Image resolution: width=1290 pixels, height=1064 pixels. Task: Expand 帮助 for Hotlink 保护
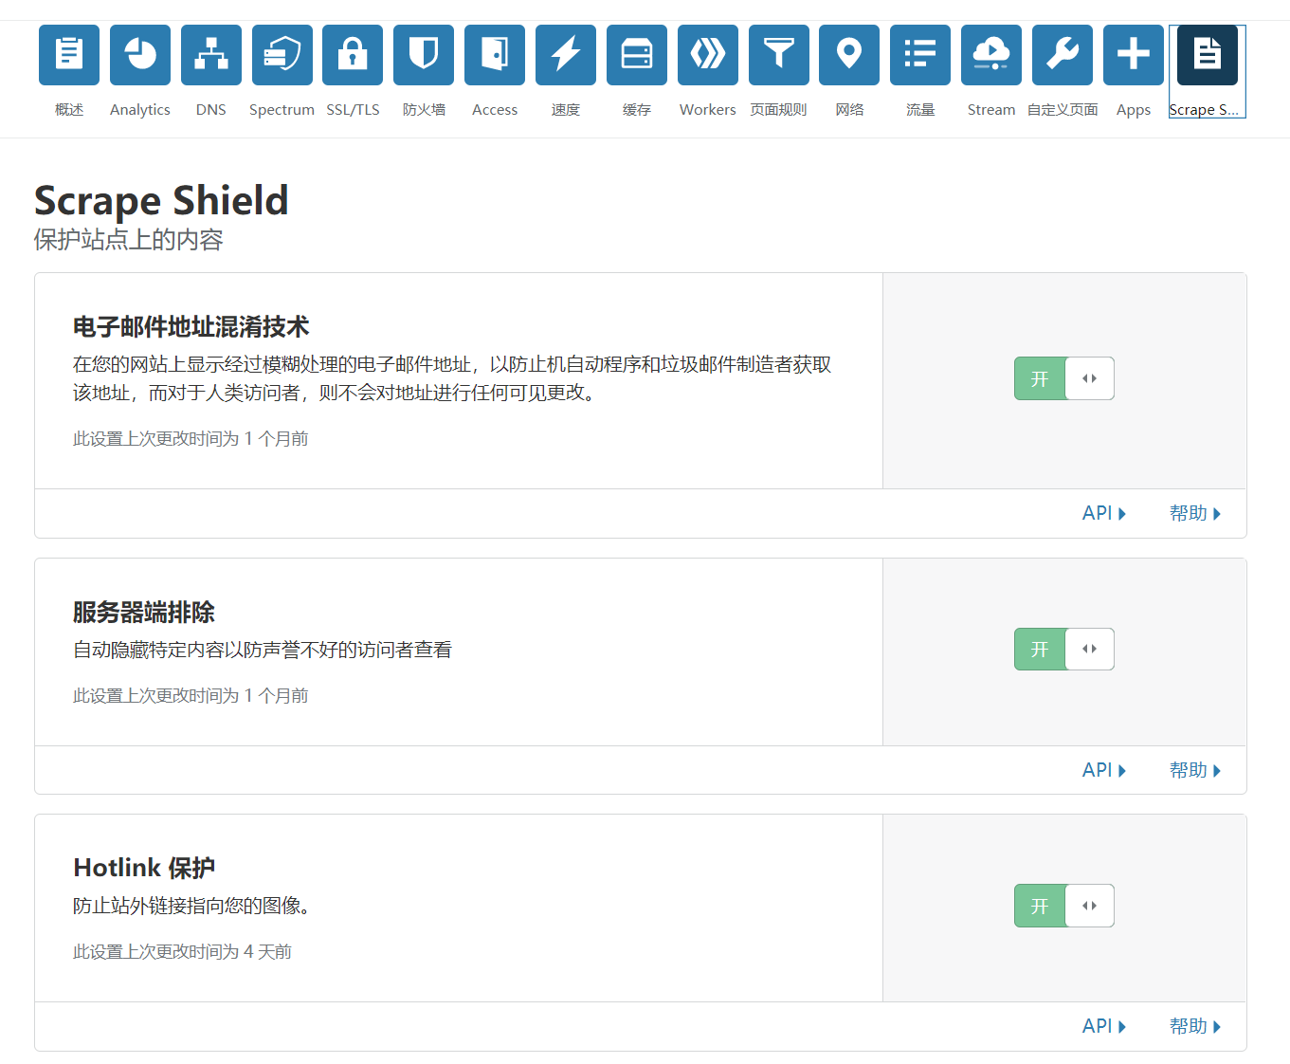[1195, 1026]
